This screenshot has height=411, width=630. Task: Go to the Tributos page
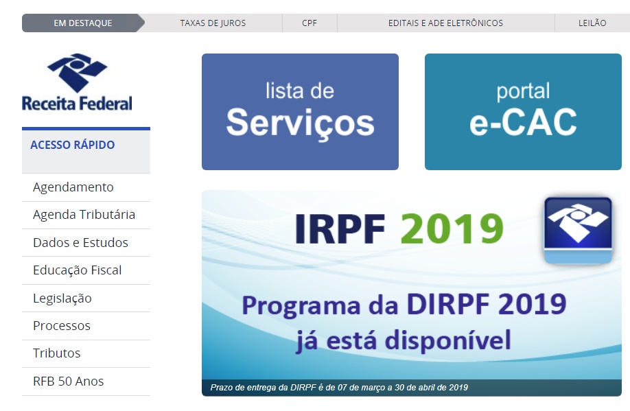point(57,353)
